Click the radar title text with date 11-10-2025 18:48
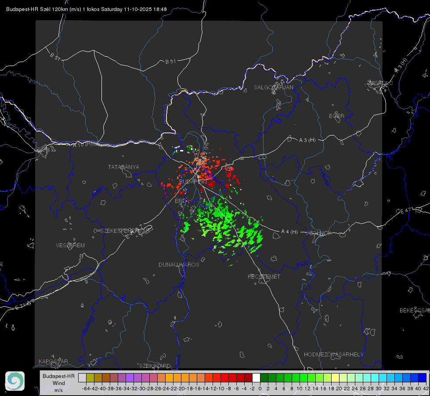The image size is (430, 396). 87,9
